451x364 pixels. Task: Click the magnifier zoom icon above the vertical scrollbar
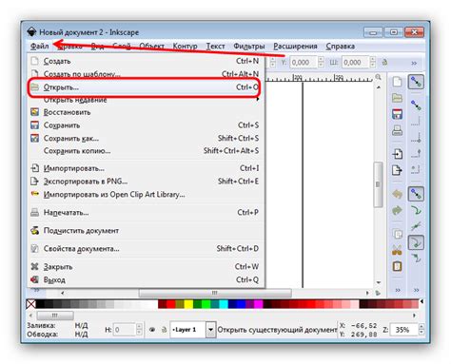(378, 77)
